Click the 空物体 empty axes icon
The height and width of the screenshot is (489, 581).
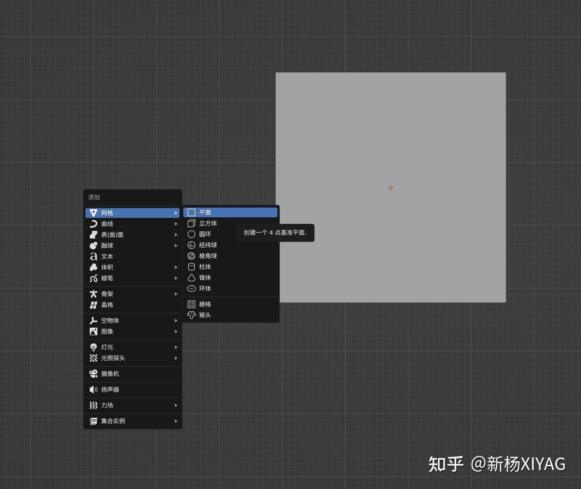pos(94,321)
